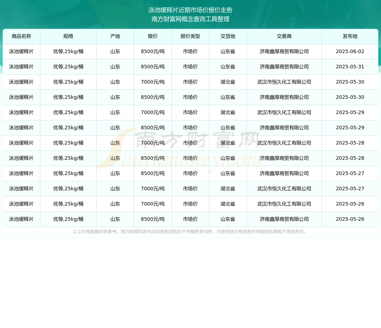Select 8500元/吨 in the 2025-06-02 row
The height and width of the screenshot is (328, 381).
click(153, 51)
